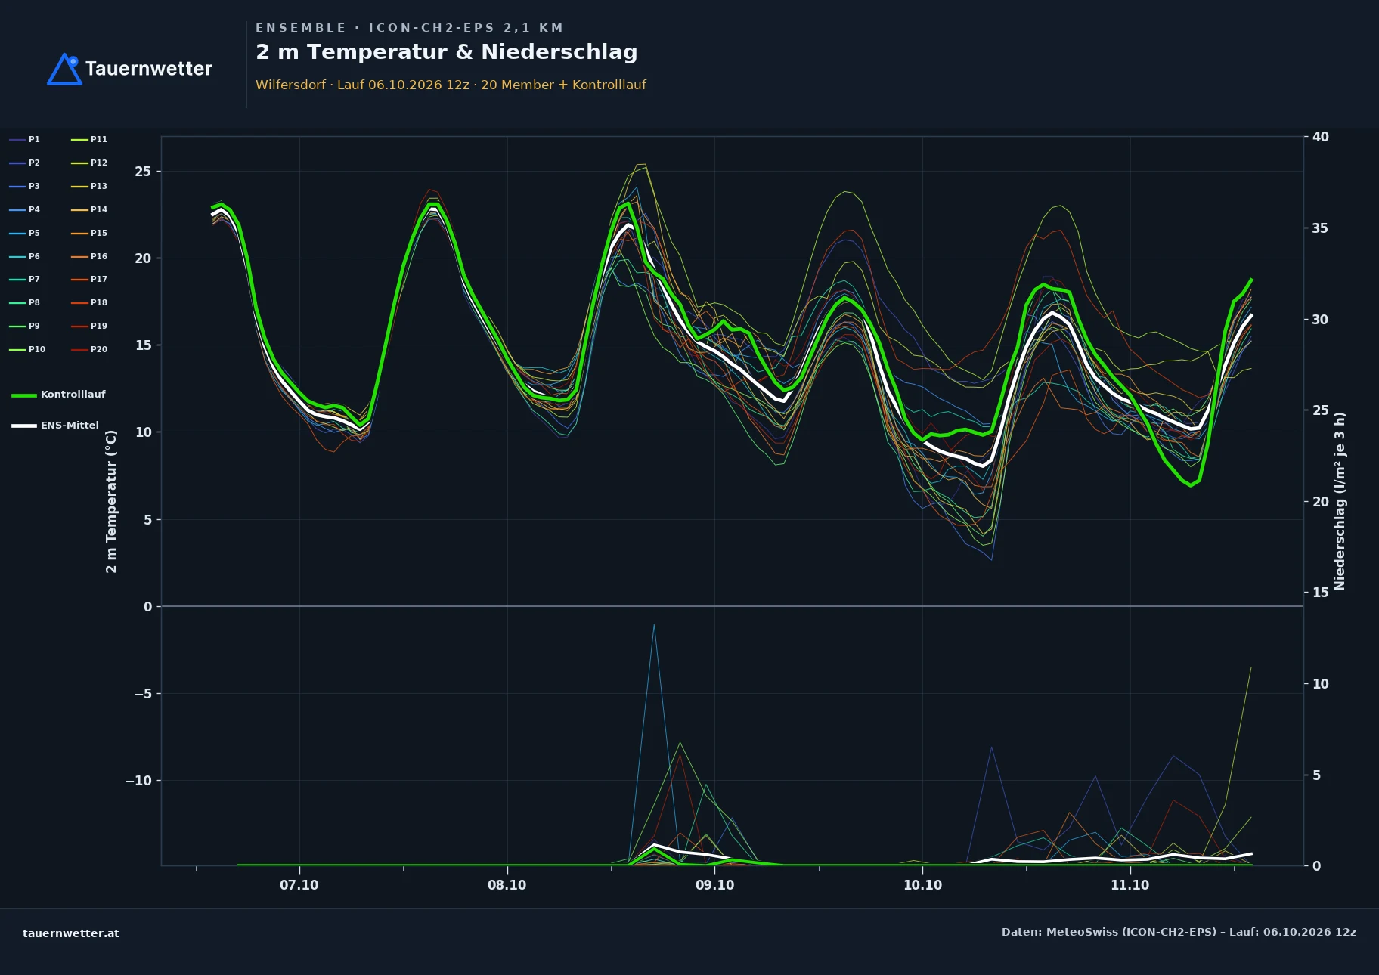Click the Niederschlag (l/m² je 3 h) axis title
Screen dimensions: 1379x975
coord(1340,501)
